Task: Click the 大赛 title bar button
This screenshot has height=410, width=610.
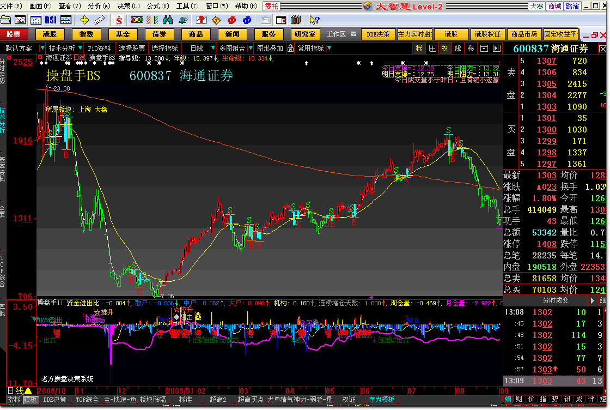Action: (537, 6)
